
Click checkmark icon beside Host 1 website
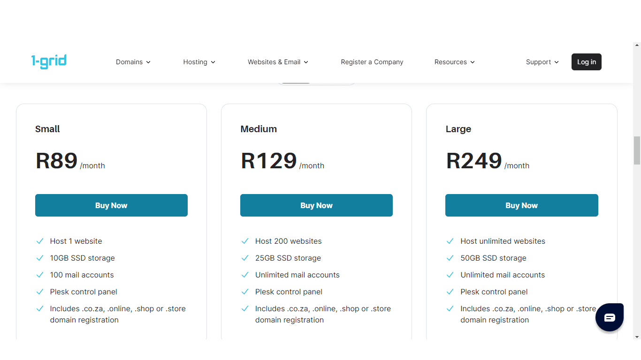[x=40, y=241]
